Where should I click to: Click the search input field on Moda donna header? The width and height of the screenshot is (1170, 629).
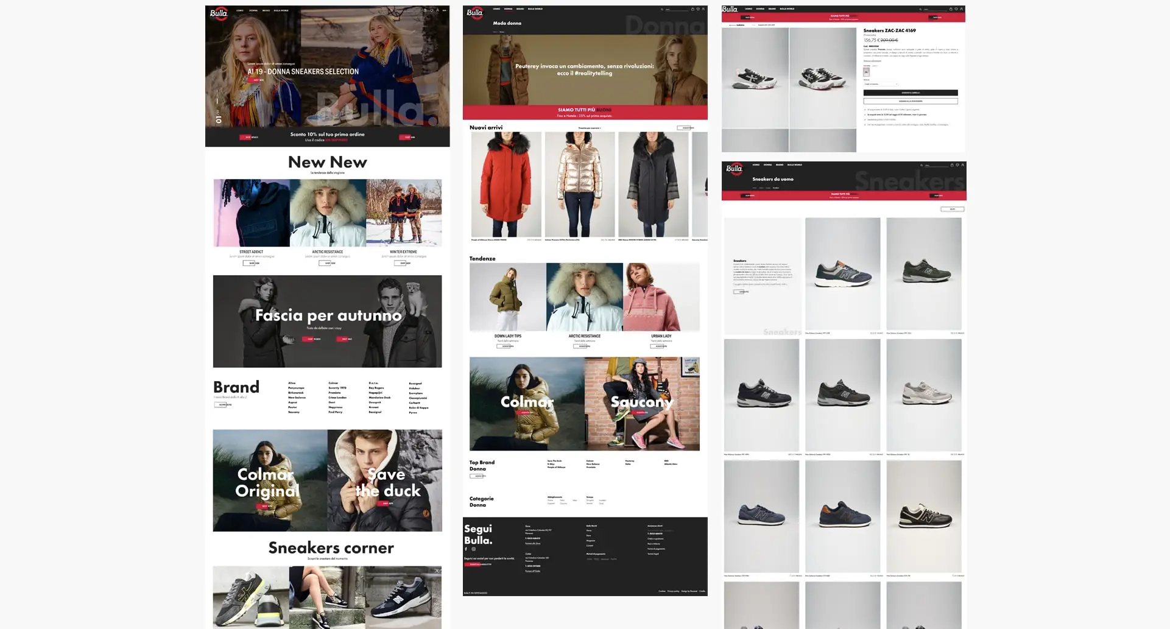pyautogui.click(x=677, y=9)
